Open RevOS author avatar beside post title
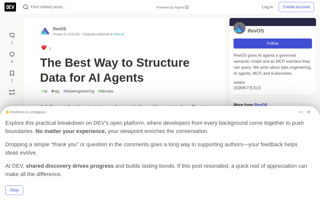 [45, 31]
